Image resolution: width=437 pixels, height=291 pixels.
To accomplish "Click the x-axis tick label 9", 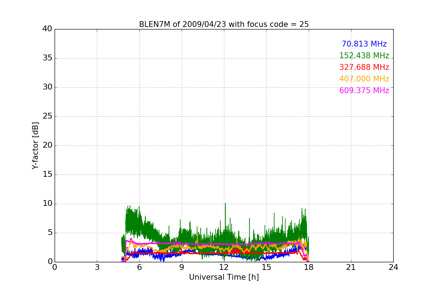I will tap(182, 267).
